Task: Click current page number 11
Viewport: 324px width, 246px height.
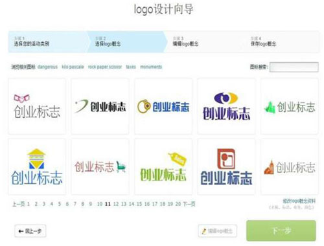Action: point(108,204)
